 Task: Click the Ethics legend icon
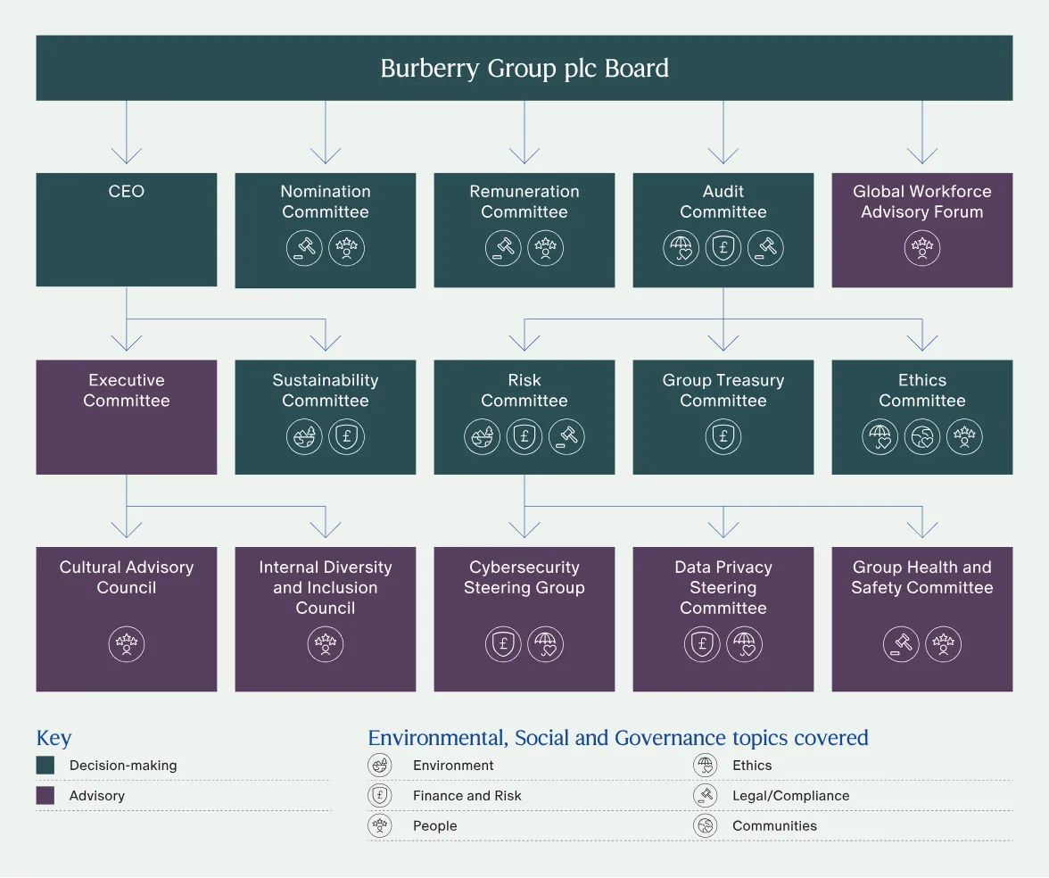(x=705, y=765)
